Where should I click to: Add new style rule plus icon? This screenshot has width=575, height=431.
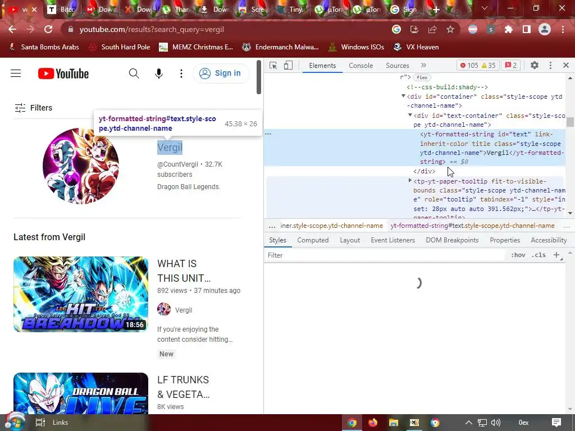tap(556, 255)
